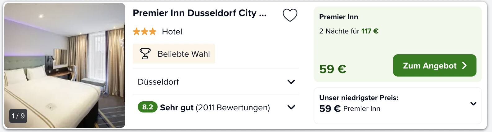
Task: Open the Sehr gut (2011 Bewertungen) row
Action: (216, 107)
